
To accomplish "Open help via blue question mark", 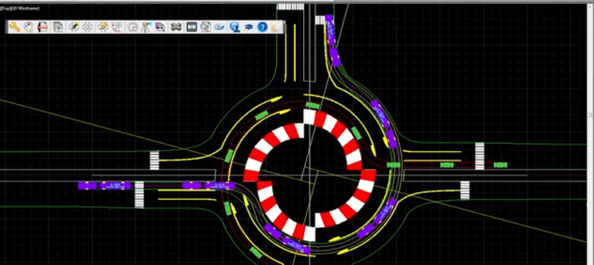I will [x=262, y=27].
